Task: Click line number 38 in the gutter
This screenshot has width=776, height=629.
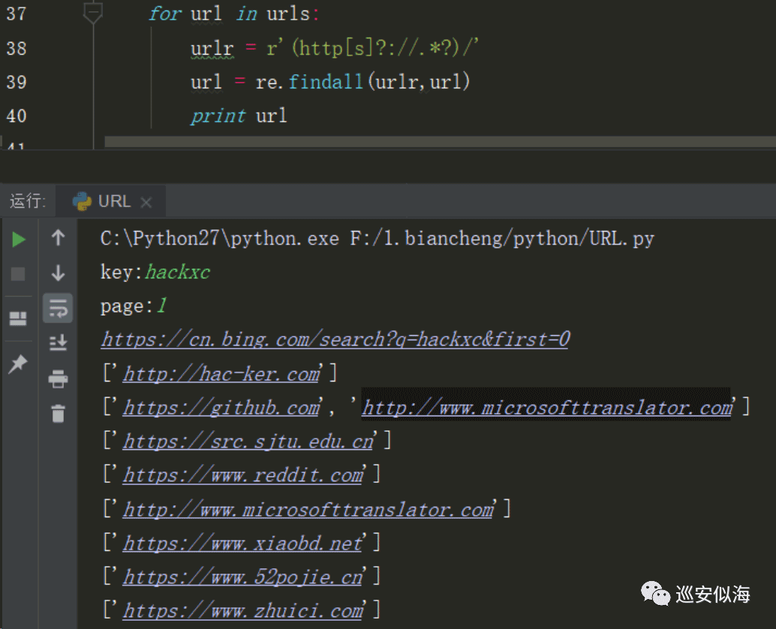Action: point(17,49)
